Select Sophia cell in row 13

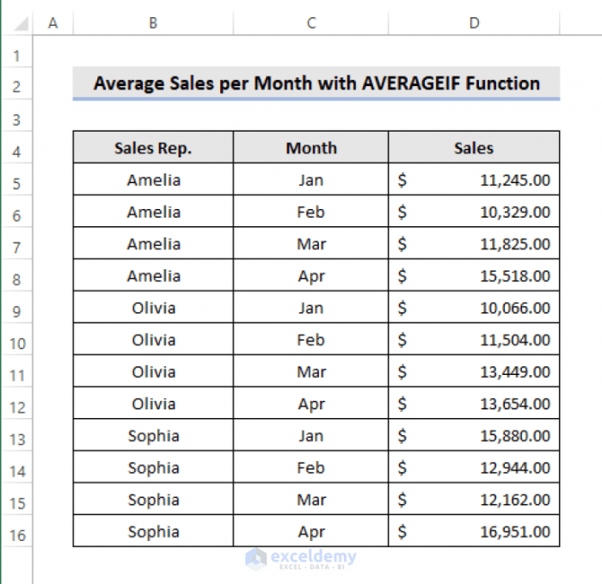[153, 435]
